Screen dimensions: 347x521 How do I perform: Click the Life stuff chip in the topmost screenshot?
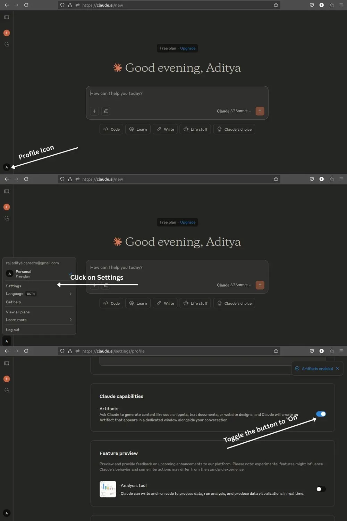[x=195, y=129]
